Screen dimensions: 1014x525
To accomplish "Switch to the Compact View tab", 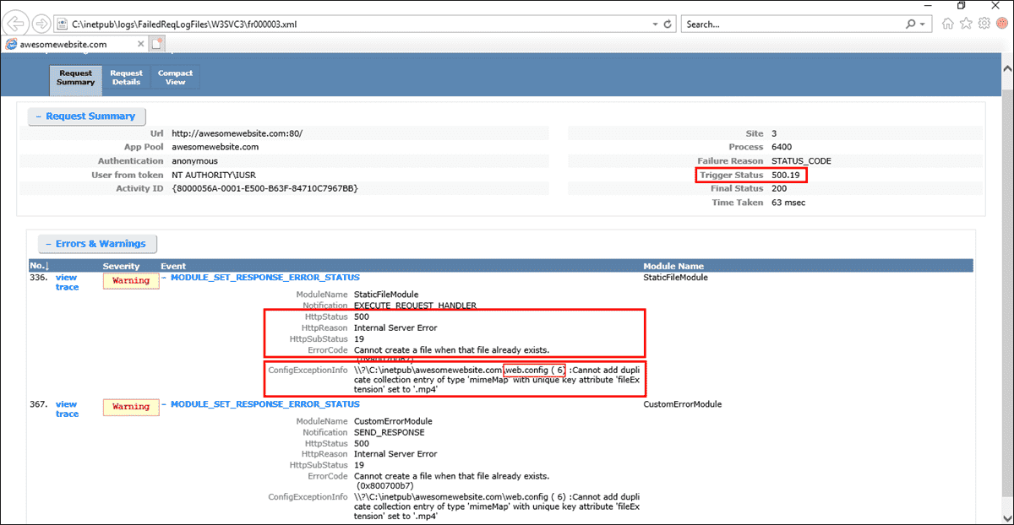I will click(x=175, y=77).
